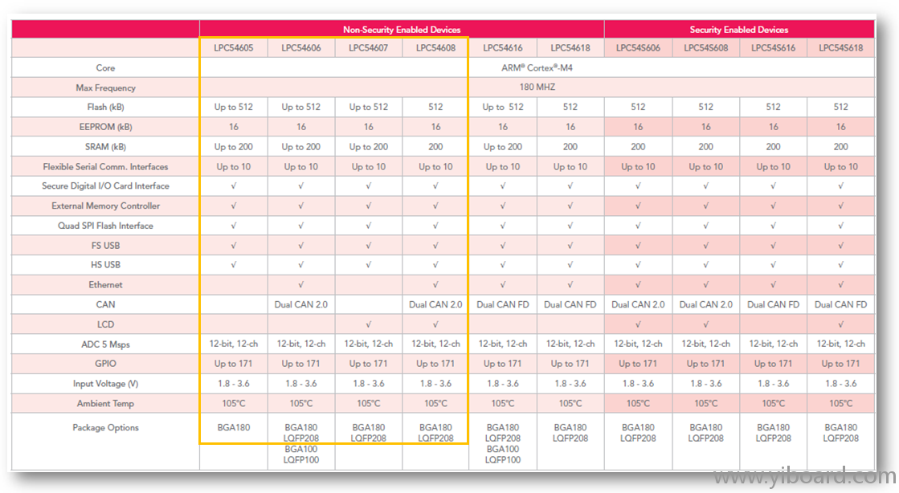Click BGA100 package under LPC54606
The height and width of the screenshot is (493, 899).
[x=301, y=449]
